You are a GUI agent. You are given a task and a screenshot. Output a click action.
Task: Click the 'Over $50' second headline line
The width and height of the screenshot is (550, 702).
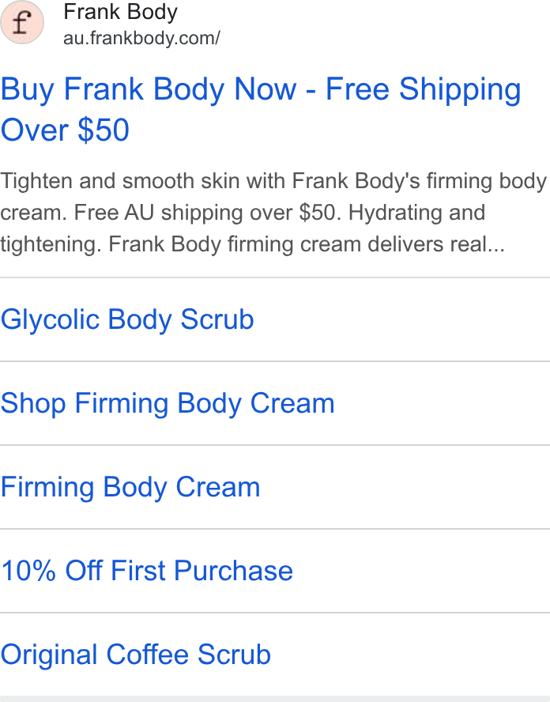65,130
